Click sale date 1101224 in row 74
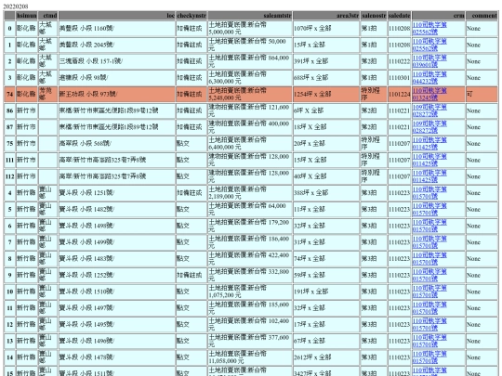 (x=399, y=94)
